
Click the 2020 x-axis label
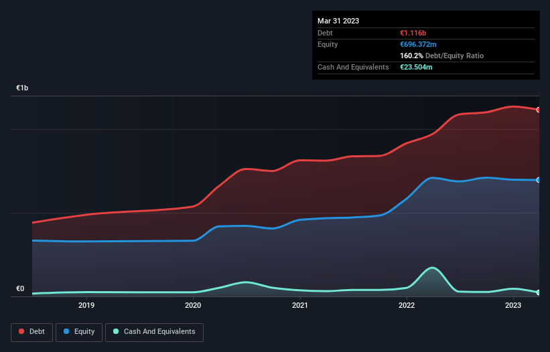(193, 305)
